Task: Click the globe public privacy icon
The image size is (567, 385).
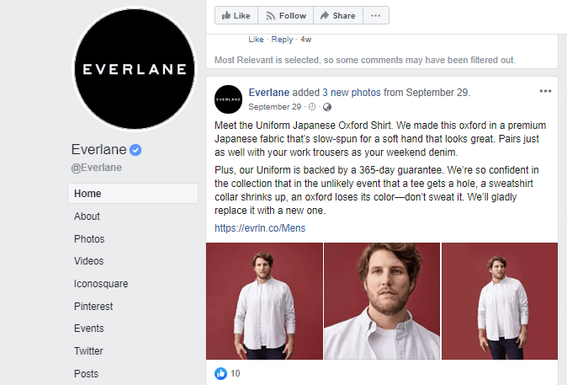Action: tap(327, 107)
